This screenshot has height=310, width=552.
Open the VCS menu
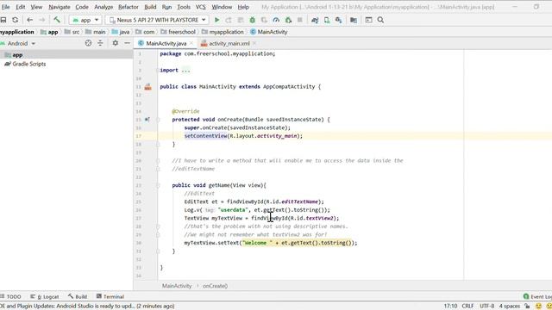201,7
